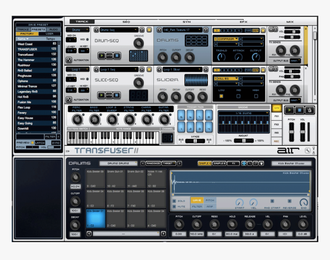Open Drums track Output Bus Main dropdown

[x=295, y=61]
